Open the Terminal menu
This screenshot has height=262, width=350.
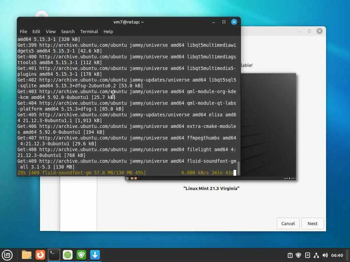click(89, 32)
